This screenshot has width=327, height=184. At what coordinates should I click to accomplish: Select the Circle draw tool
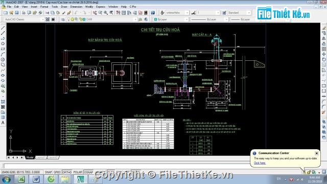(3, 59)
